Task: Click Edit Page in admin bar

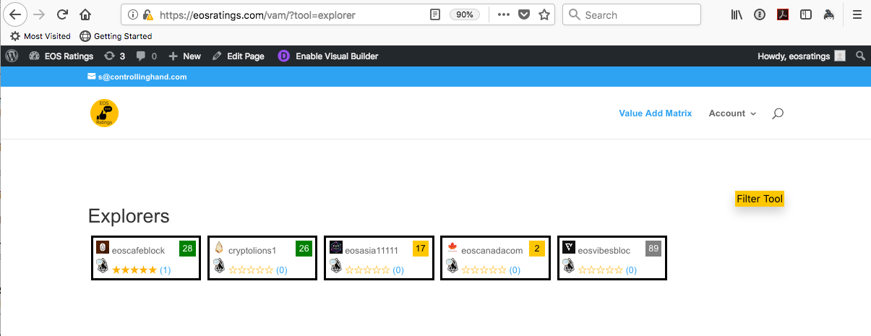Action: point(239,56)
